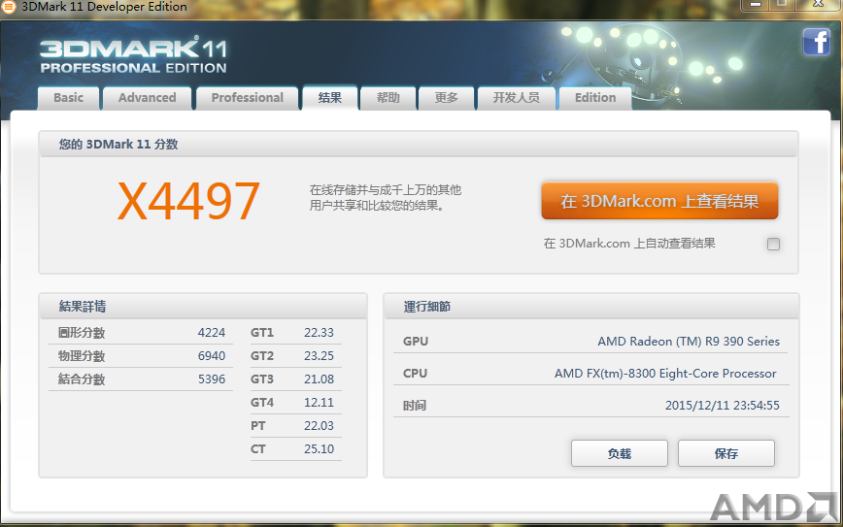Open the Edition tab
Screen dimensions: 843x527
pos(595,98)
